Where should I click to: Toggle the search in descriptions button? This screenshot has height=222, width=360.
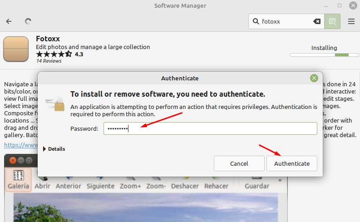(x=332, y=21)
